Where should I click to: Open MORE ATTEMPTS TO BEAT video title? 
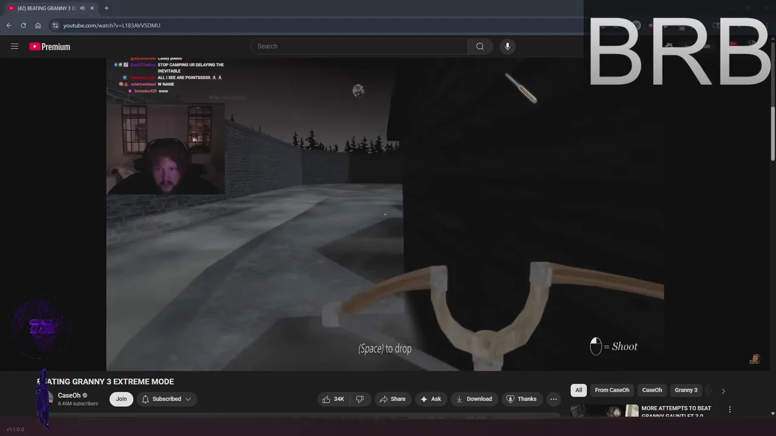676,411
